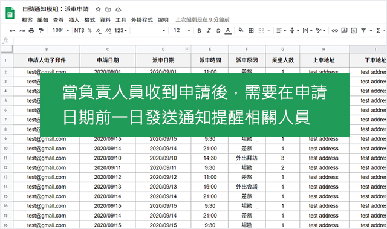The width and height of the screenshot is (387, 229).
Task: Open the 說明 menu
Action: pyautogui.click(x=163, y=20)
